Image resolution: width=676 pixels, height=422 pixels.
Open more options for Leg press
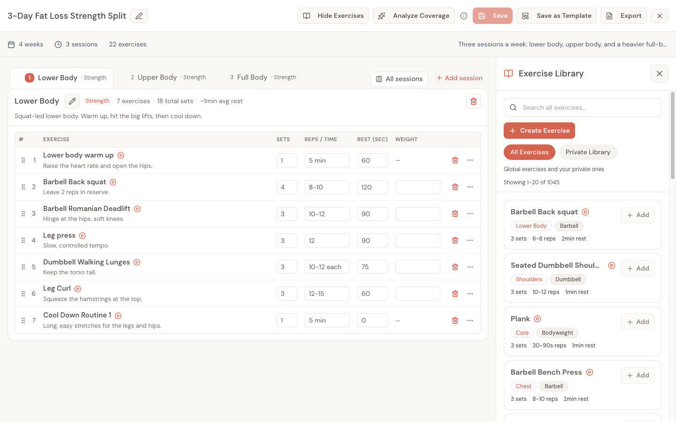[x=470, y=241]
